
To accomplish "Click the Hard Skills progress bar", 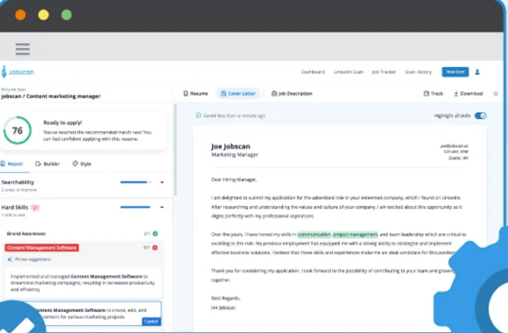I will point(136,207).
